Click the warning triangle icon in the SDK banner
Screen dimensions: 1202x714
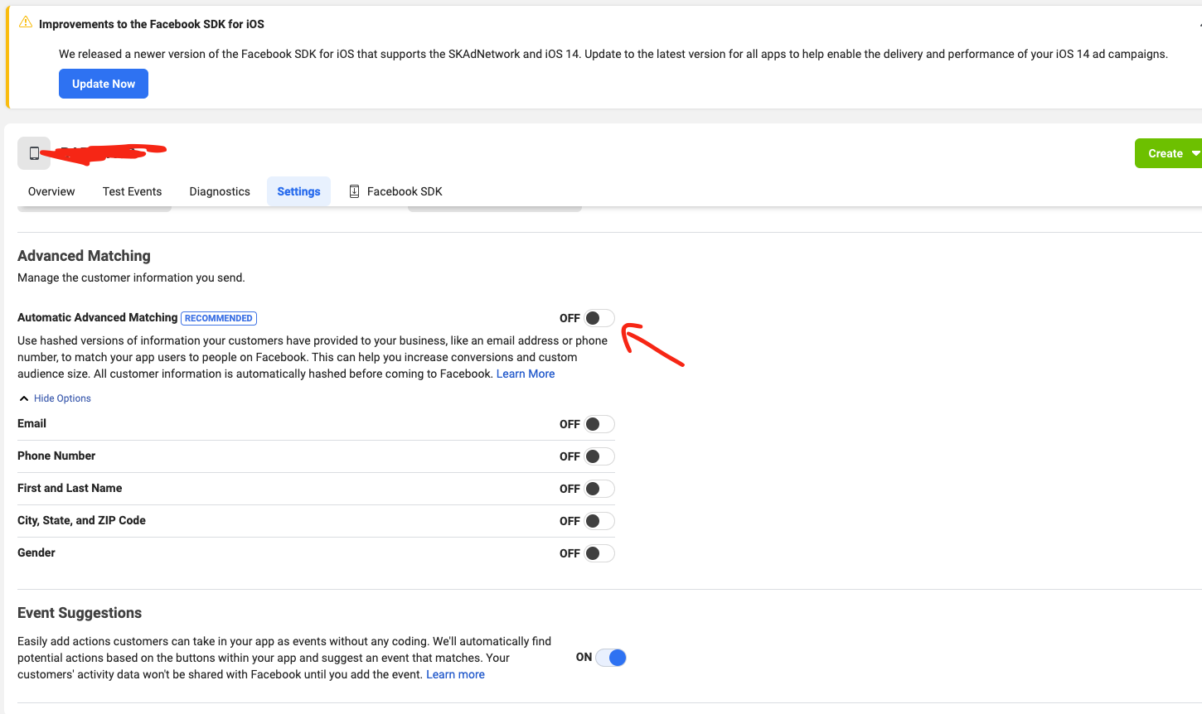(26, 23)
